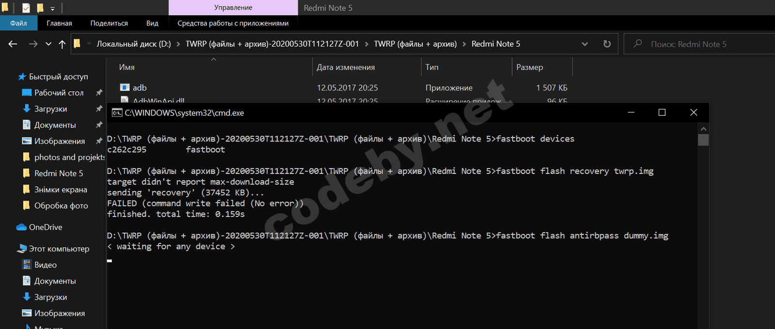Image resolution: width=775 pixels, height=329 pixels.
Task: Click the cmd.exe vertical scrollbar thumb
Action: point(703,140)
